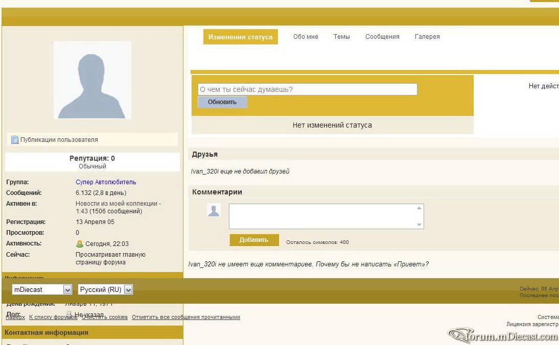The width and height of the screenshot is (559, 345).
Task: Open the 'Изменения статуса' tab
Action: [240, 37]
